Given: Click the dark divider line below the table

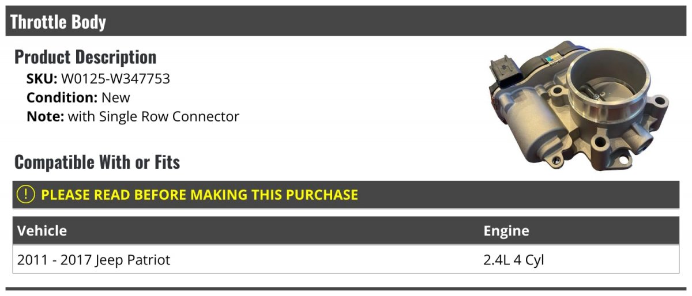Looking at the screenshot, I should click(x=346, y=289).
